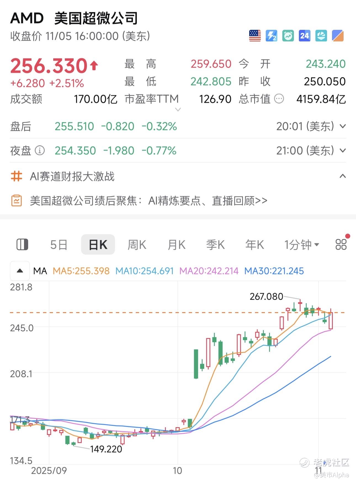Tap the blue and orange diagonal icon
Viewport: 356px width, 483px height.
click(x=338, y=36)
